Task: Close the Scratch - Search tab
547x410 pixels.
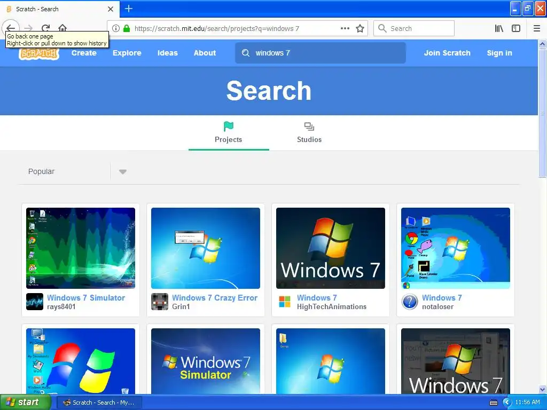Action: pos(111,9)
